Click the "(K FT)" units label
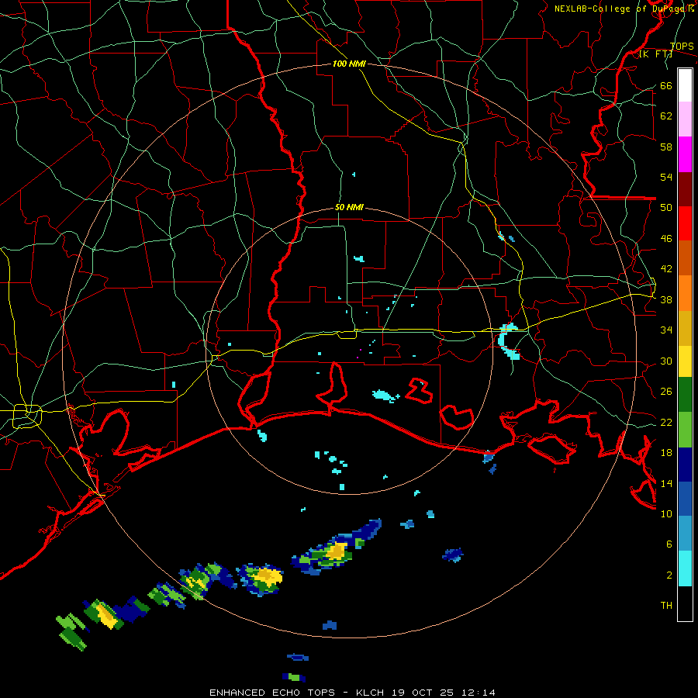Image resolution: width=698 pixels, height=698 pixels. coord(655,54)
